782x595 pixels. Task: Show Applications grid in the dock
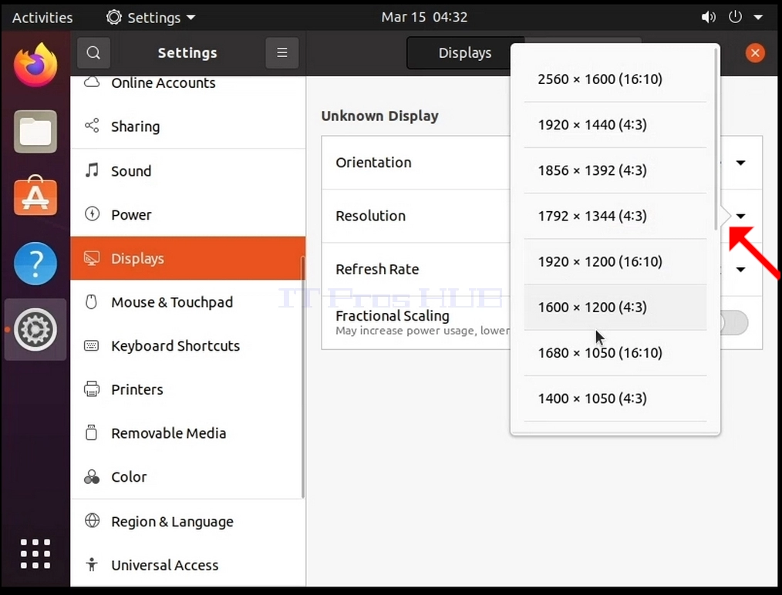click(x=35, y=553)
